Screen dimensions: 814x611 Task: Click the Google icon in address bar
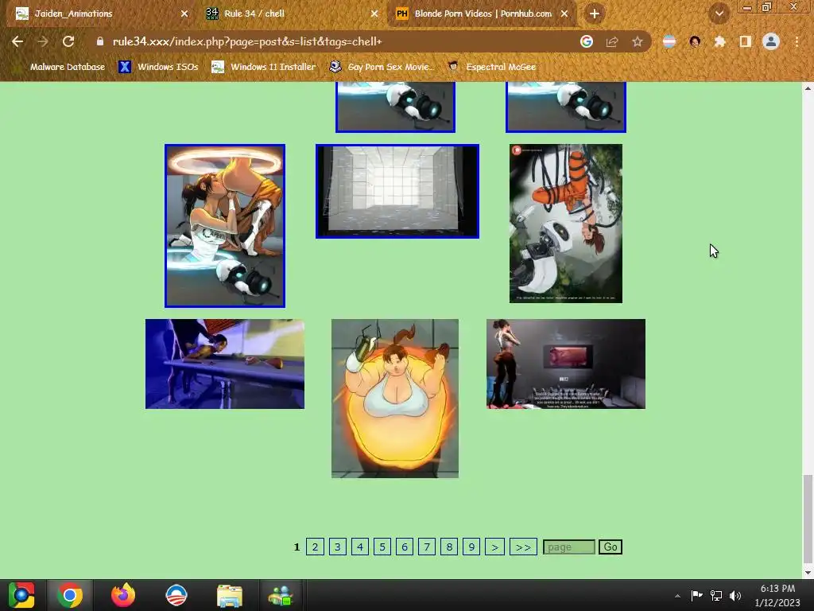tap(587, 41)
